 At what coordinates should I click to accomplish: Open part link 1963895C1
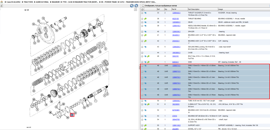tap(176, 53)
